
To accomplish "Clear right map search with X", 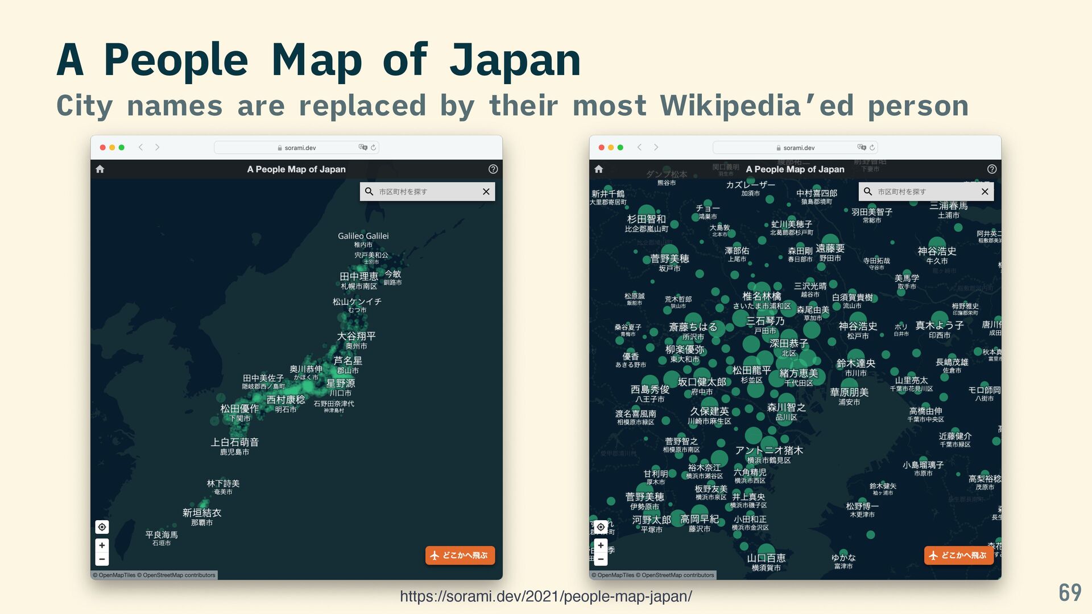I will click(x=985, y=192).
